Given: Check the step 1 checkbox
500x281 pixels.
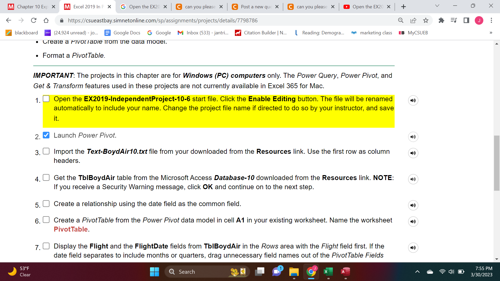Looking at the screenshot, I should click(46, 99).
